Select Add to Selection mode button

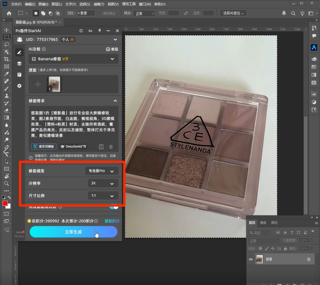pyautogui.click(x=43, y=13)
